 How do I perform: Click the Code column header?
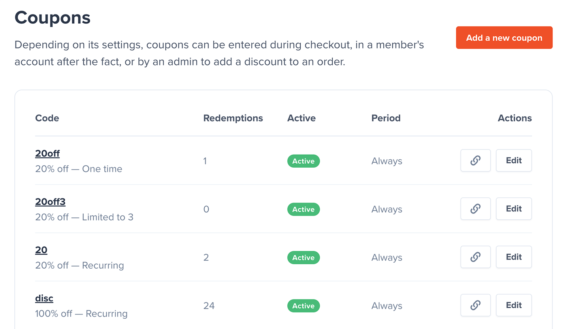[x=47, y=118]
